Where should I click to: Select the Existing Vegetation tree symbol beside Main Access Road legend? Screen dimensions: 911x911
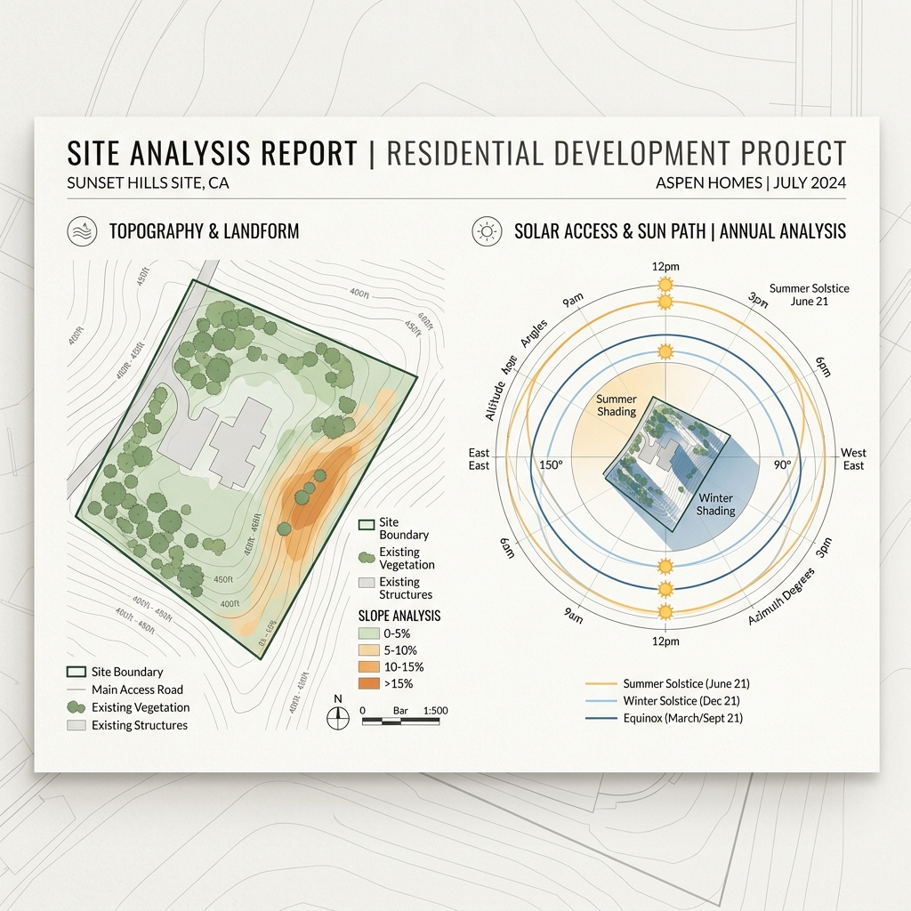point(76,707)
